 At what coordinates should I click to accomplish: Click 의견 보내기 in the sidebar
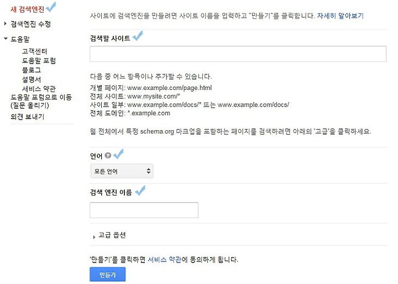pos(28,117)
